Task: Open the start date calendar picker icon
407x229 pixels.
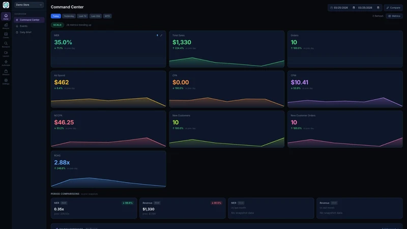Action: coord(354,8)
